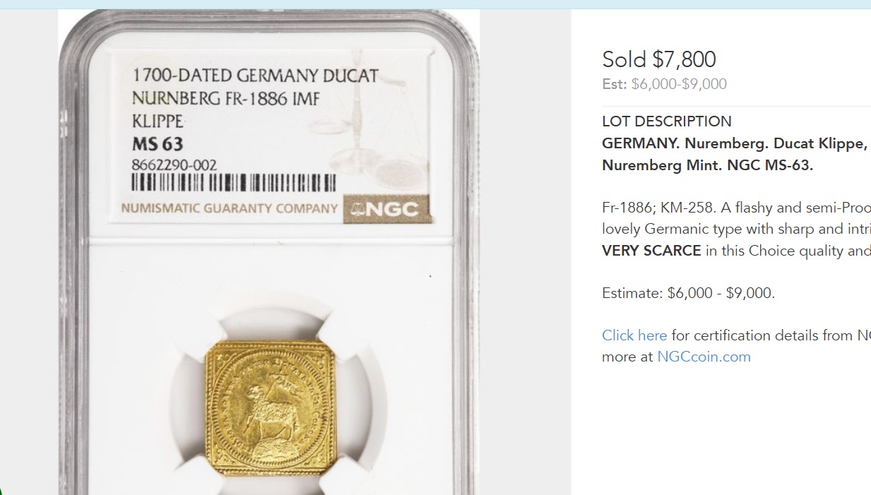Click the "Est: $6,000-$9,000" line under sold price
The width and height of the screenshot is (871, 495).
click(x=664, y=84)
